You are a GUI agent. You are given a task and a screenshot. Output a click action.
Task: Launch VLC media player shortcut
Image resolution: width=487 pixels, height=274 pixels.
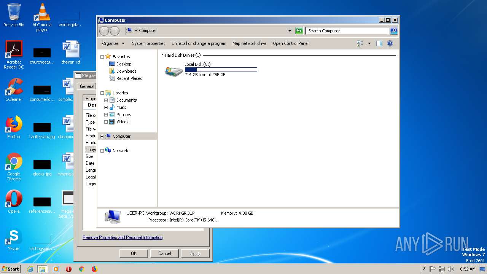pos(42,17)
